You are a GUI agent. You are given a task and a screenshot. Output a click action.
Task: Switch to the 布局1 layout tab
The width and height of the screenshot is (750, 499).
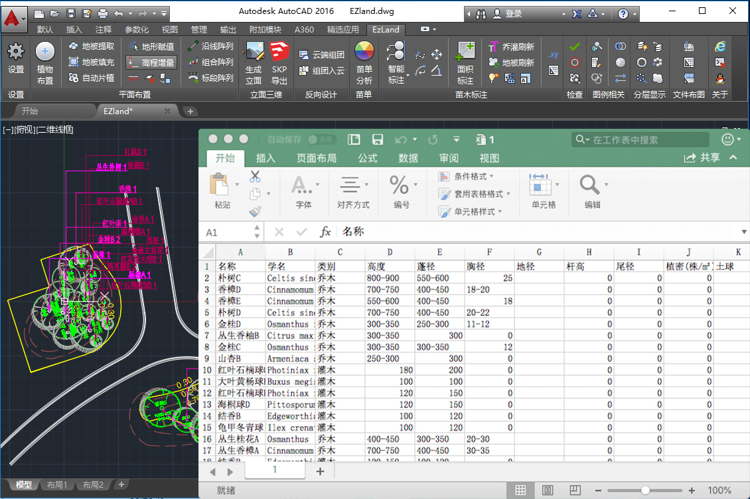point(57,484)
